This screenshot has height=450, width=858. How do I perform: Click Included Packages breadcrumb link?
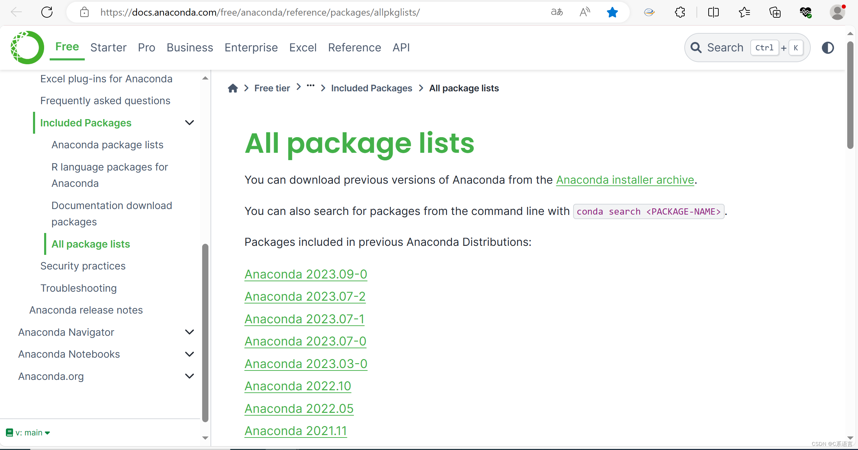[371, 88]
